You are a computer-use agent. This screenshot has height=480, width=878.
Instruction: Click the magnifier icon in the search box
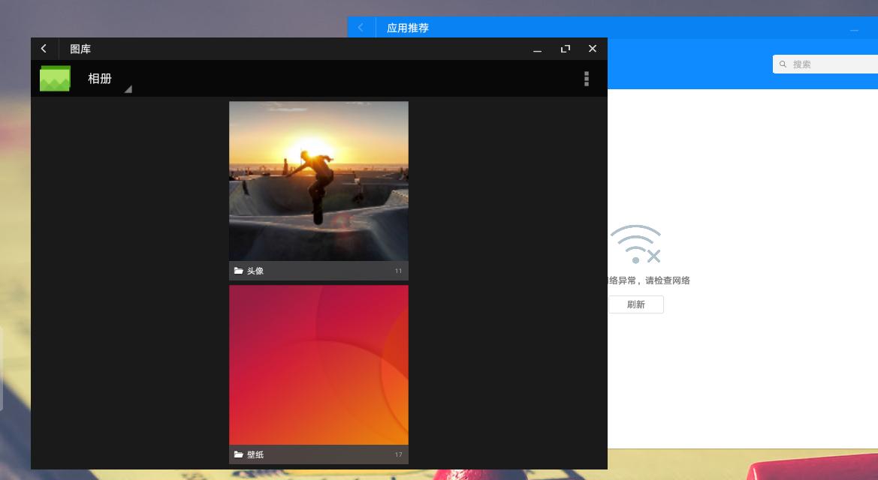pos(783,64)
